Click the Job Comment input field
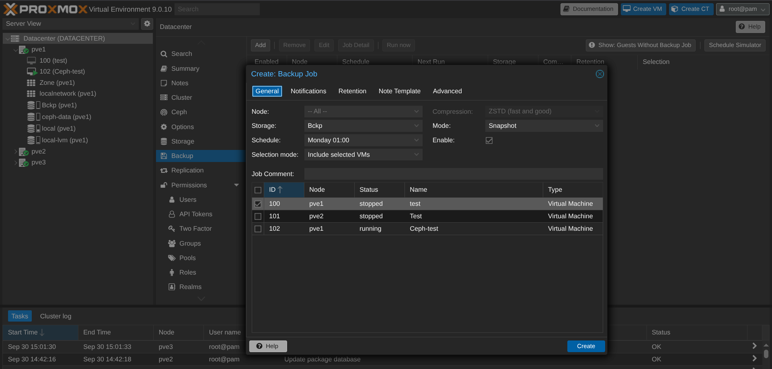 453,174
